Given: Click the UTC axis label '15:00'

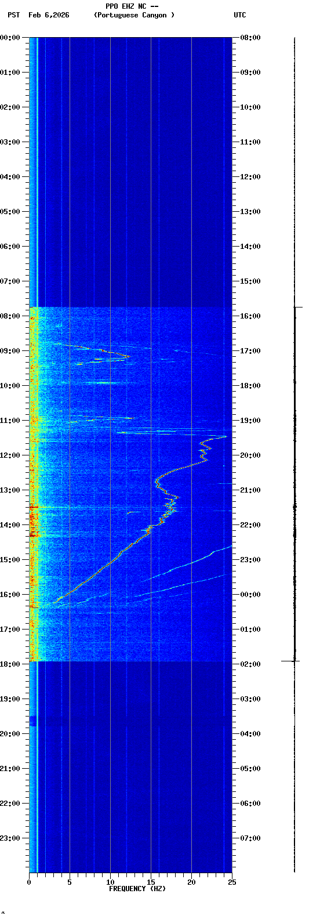Looking at the screenshot, I should point(250,281).
